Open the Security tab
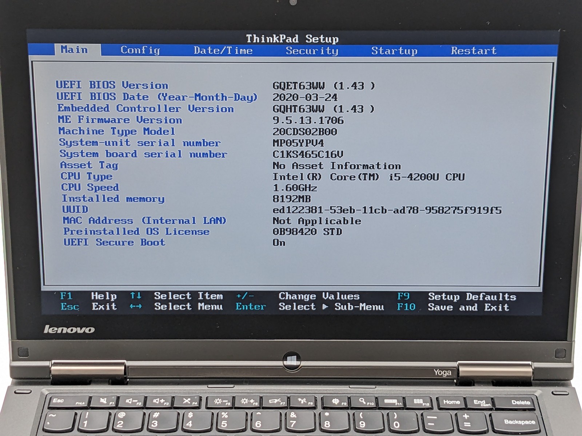Screen dimensions: 582x436 click(x=312, y=51)
